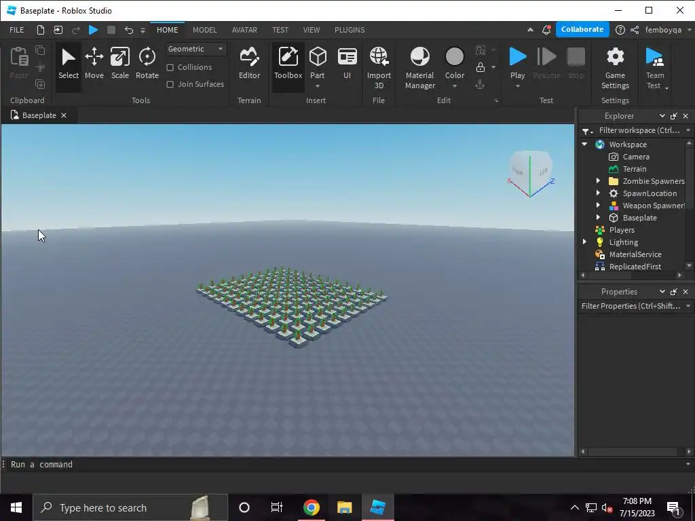Open the FILE menu
This screenshot has height=521, width=695.
17,30
